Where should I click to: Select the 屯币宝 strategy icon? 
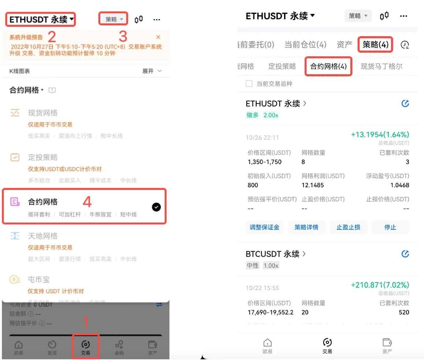pos(15,280)
